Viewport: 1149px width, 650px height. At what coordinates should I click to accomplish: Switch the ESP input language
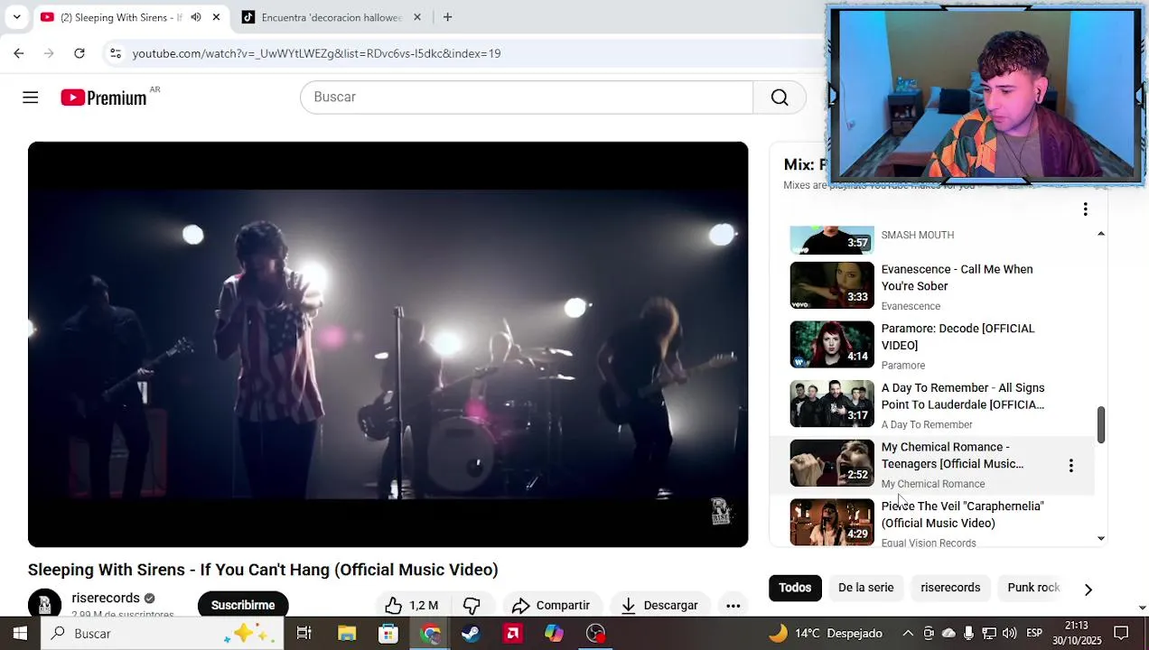pos(1034,634)
